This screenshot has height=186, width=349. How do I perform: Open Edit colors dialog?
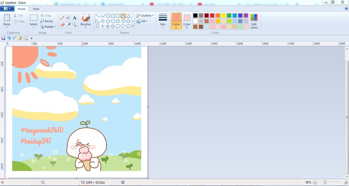click(254, 21)
